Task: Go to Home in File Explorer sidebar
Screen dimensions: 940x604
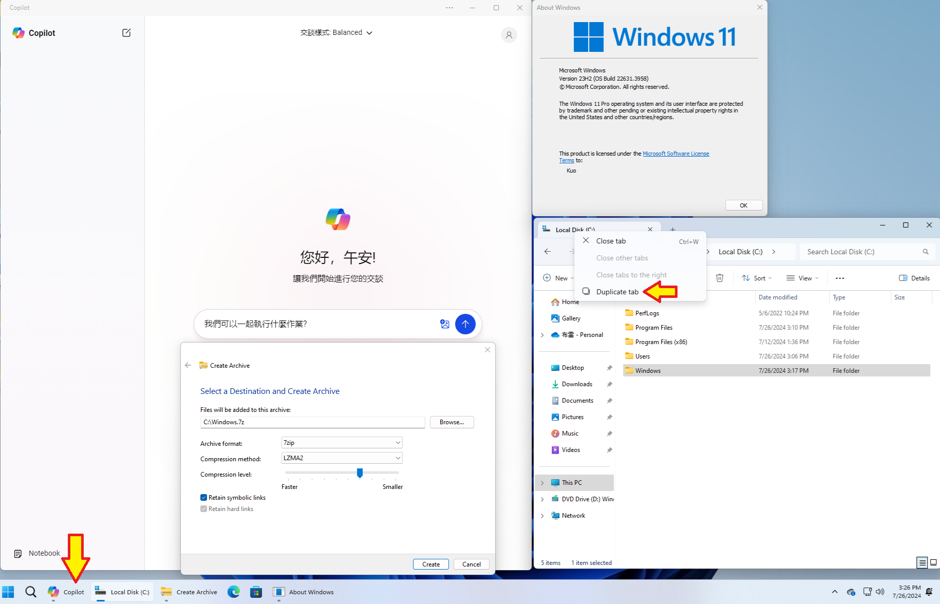Action: [x=565, y=302]
